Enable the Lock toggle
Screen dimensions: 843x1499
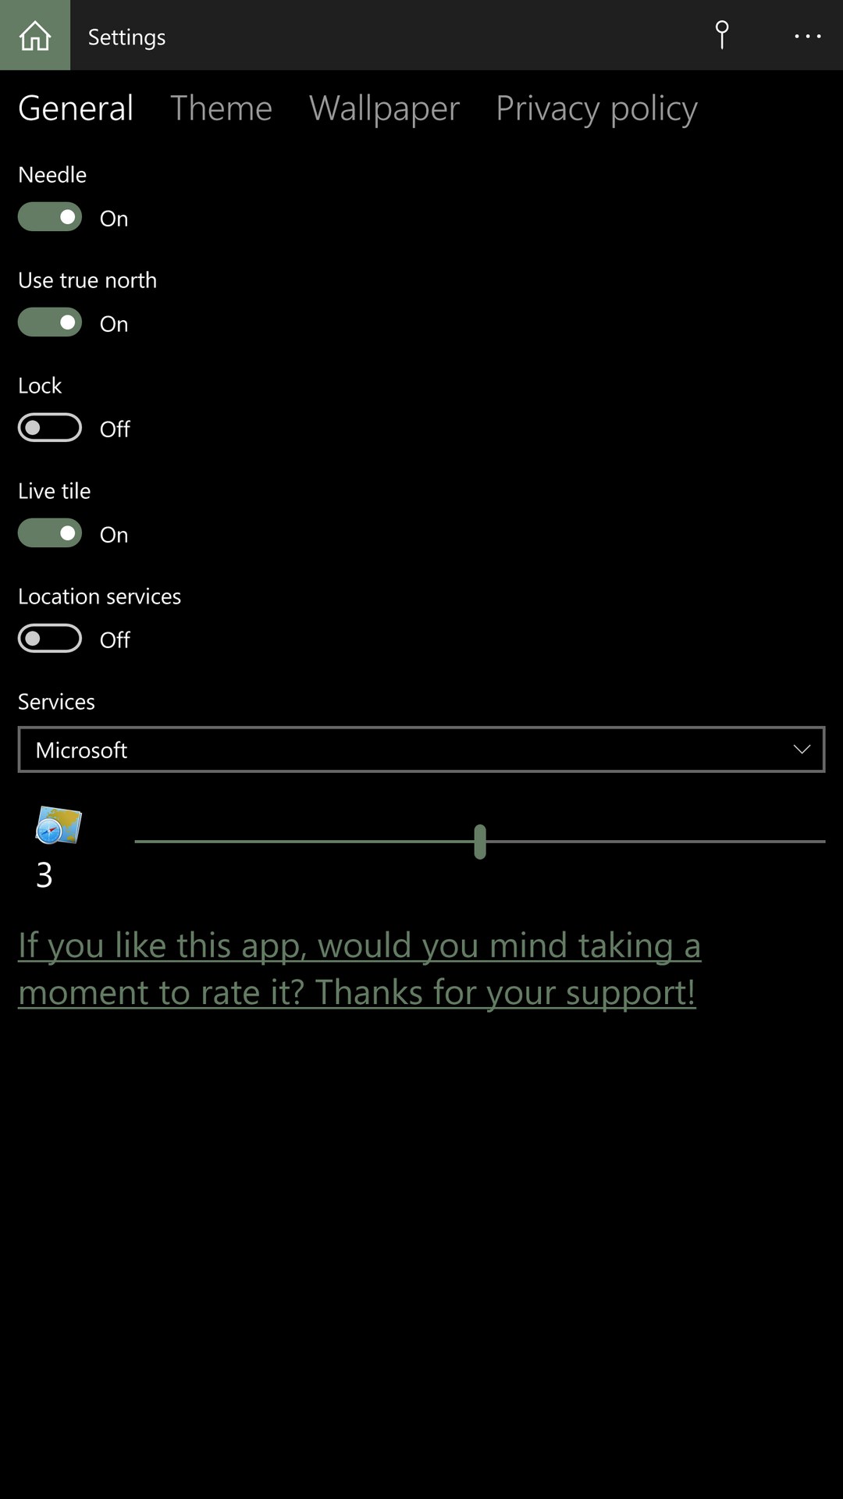(50, 428)
